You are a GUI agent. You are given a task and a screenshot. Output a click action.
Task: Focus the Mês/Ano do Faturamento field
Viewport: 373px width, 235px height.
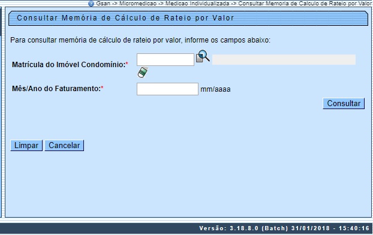(x=167, y=89)
